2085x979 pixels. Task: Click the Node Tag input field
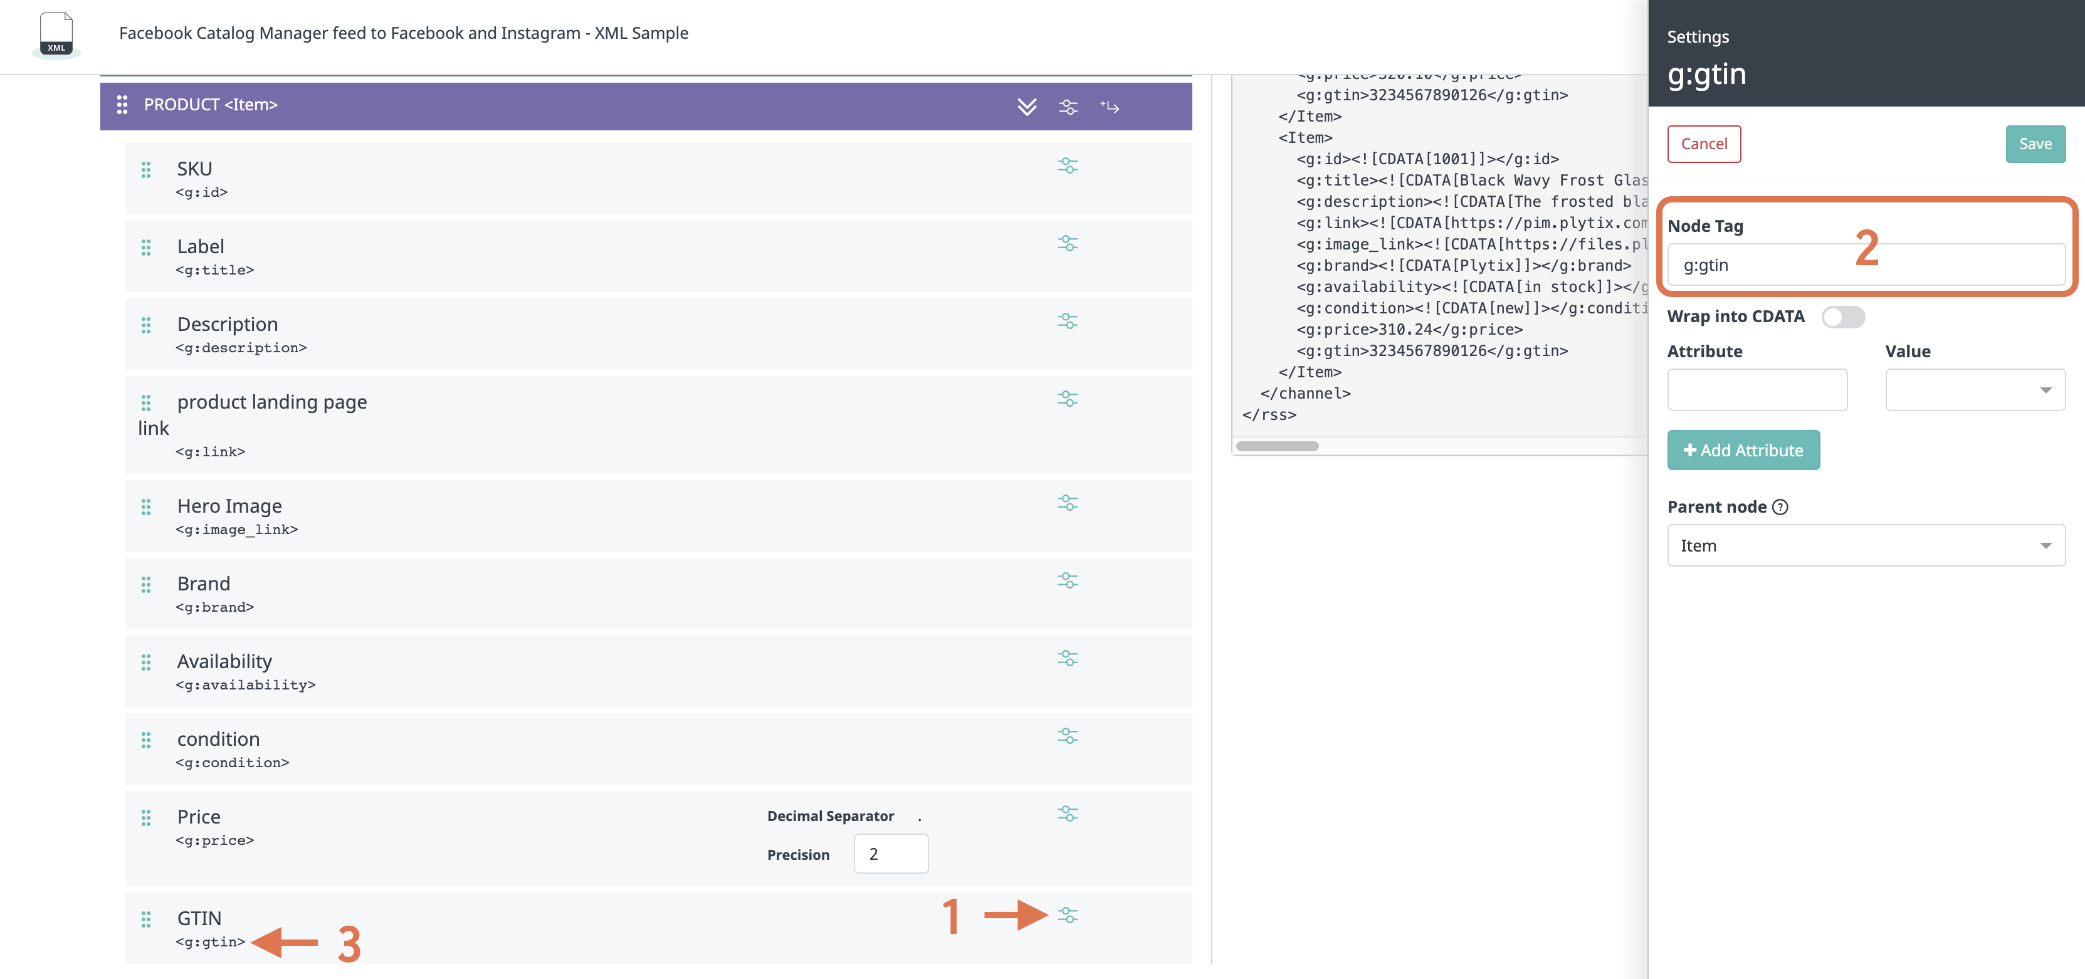1866,264
